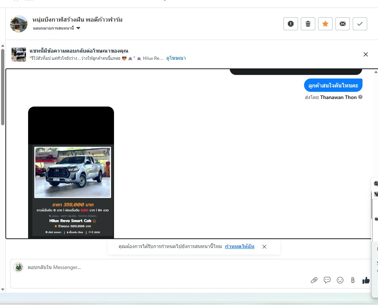Click the paperclip attach file icon

pyautogui.click(x=314, y=280)
